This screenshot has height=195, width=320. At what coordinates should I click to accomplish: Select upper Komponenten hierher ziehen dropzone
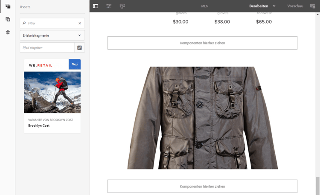(202, 43)
